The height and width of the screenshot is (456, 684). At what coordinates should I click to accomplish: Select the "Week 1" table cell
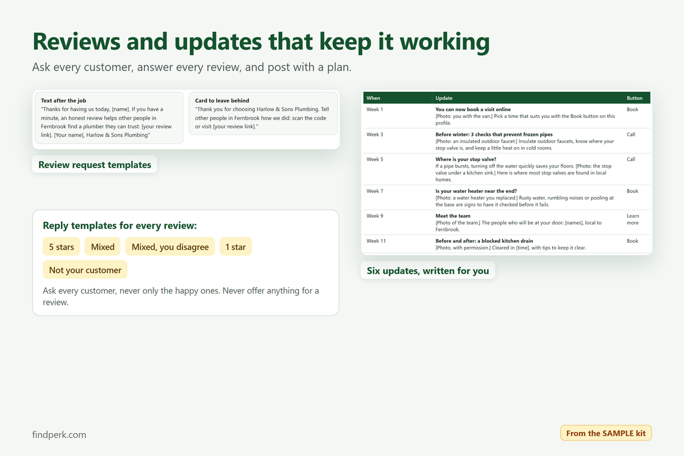click(397, 116)
